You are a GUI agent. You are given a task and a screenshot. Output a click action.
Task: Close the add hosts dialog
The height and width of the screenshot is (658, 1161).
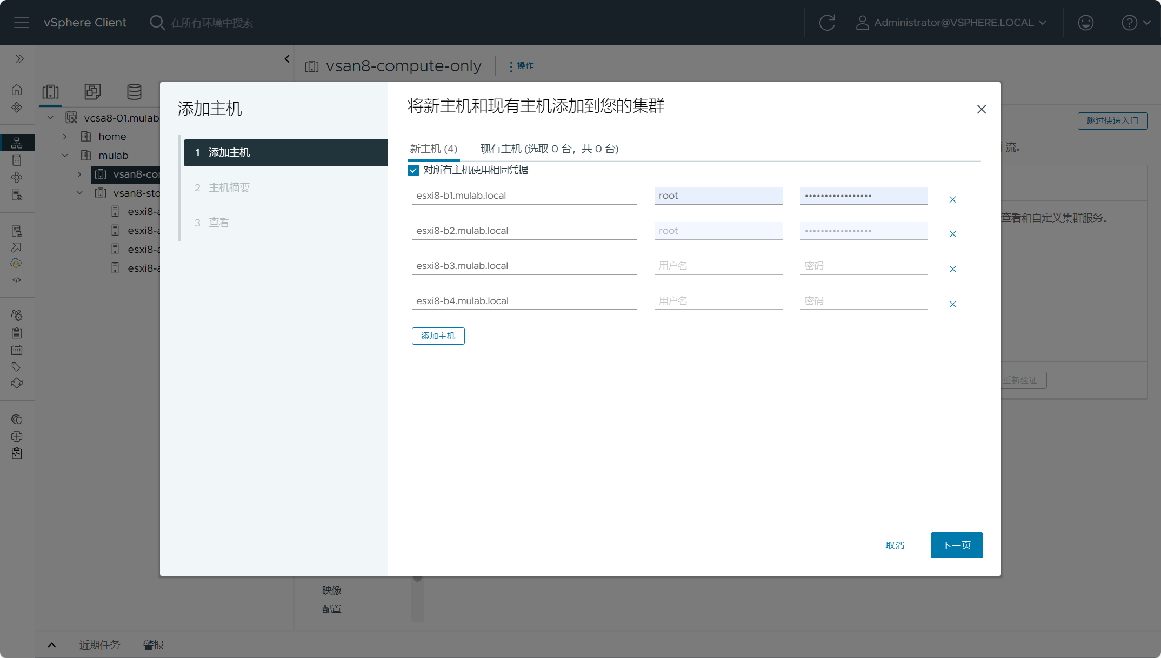coord(982,109)
